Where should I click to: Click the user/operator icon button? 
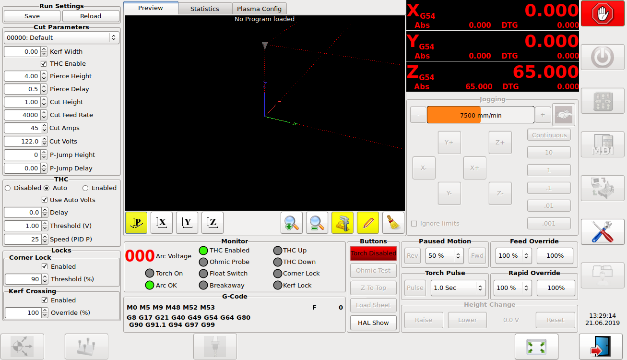point(603,276)
